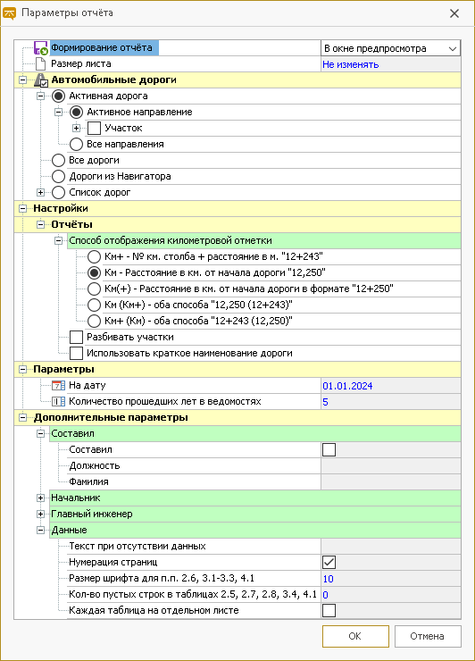The image size is (475, 661).
Task: Collapse the Отчёты subsection
Action: tap(40, 224)
